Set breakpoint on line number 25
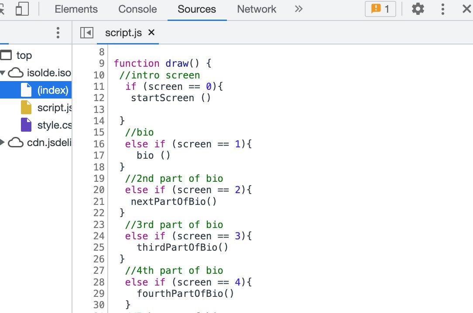This screenshot has height=313, width=473. pos(99,247)
